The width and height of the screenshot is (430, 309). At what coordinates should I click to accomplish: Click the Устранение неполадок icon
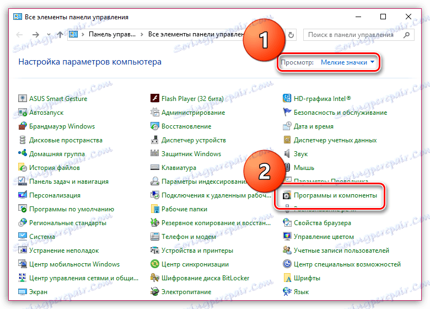(x=23, y=250)
